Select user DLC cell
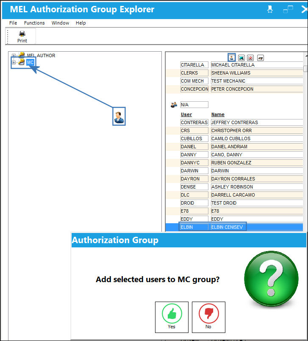308x341 pixels. (x=194, y=195)
